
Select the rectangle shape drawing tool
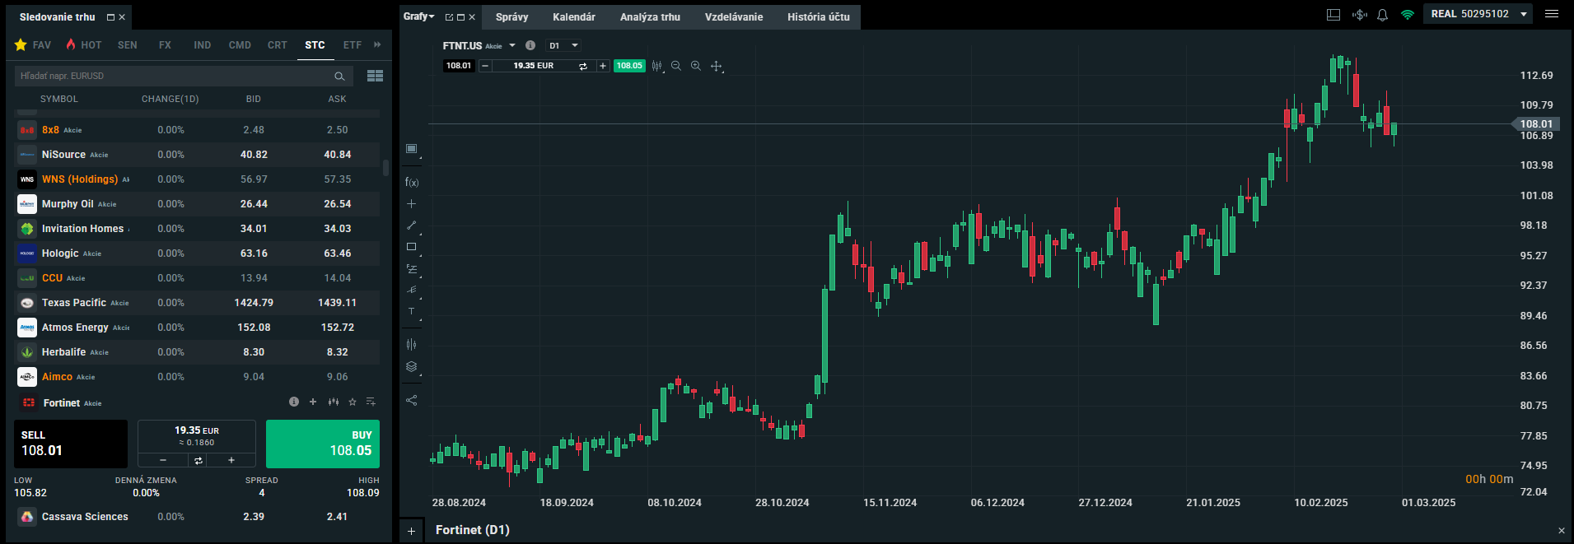coord(412,247)
